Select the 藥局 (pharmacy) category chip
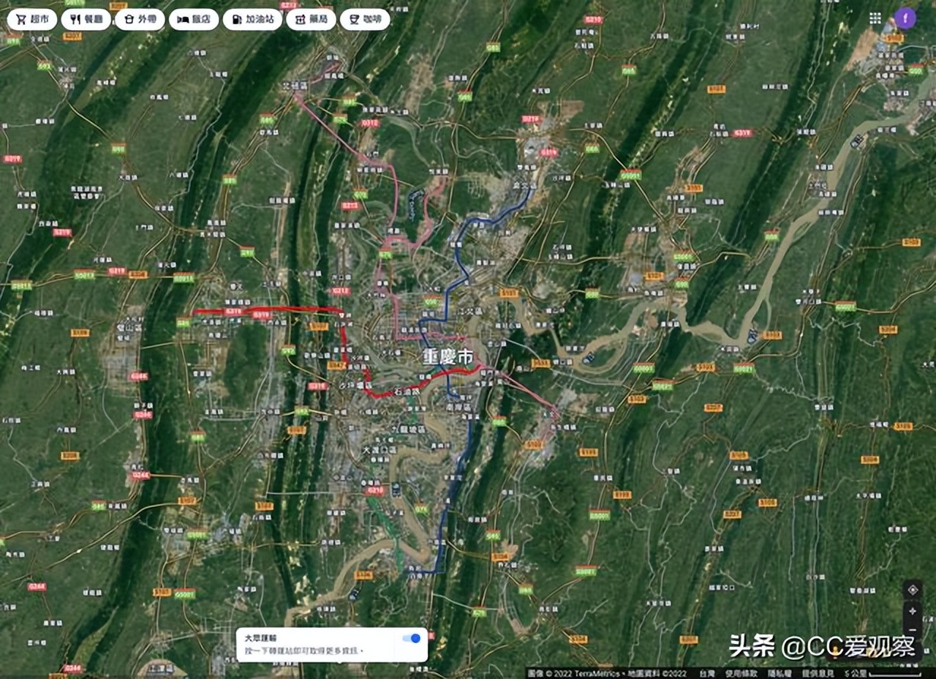 [311, 20]
